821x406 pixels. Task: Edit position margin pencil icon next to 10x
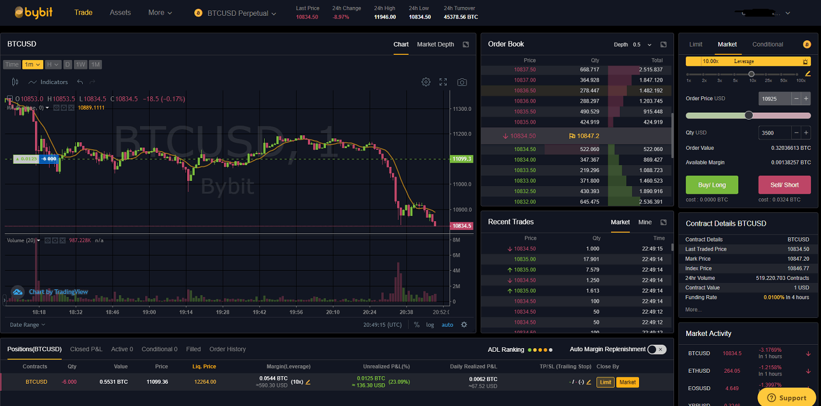(308, 382)
